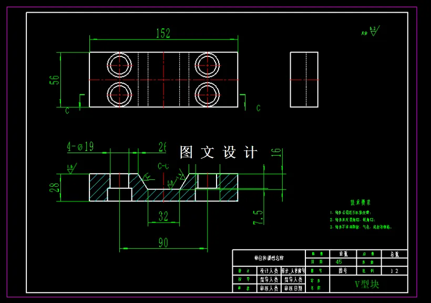This screenshot has width=431, height=303.
Task: Click the 7.5 vertical dimension text
Action: tap(258, 217)
